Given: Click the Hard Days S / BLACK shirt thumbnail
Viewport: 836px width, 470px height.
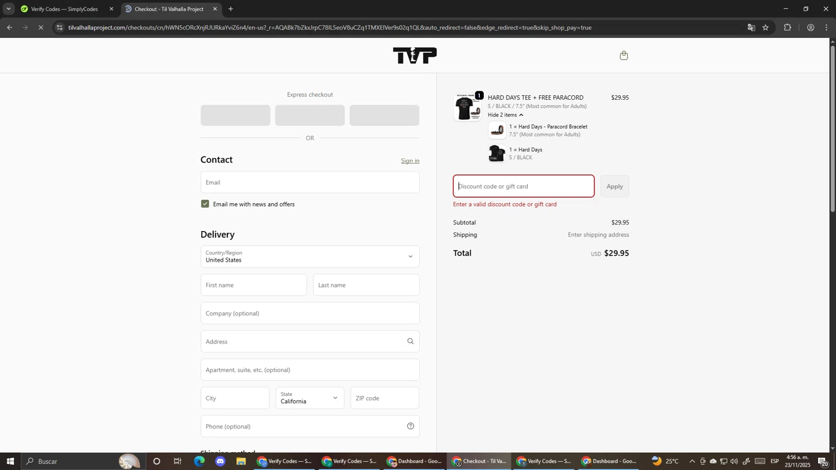Looking at the screenshot, I should [497, 153].
